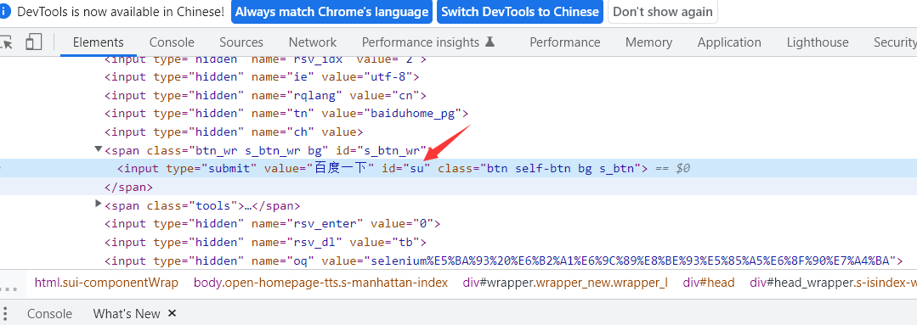Click the value "baiduhome_pg" attribute text

pyautogui.click(x=414, y=114)
